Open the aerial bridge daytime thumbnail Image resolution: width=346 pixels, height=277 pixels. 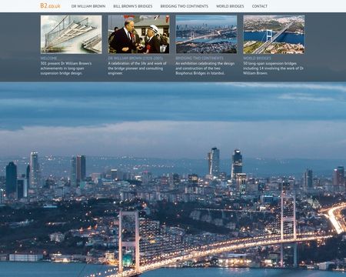(274, 35)
